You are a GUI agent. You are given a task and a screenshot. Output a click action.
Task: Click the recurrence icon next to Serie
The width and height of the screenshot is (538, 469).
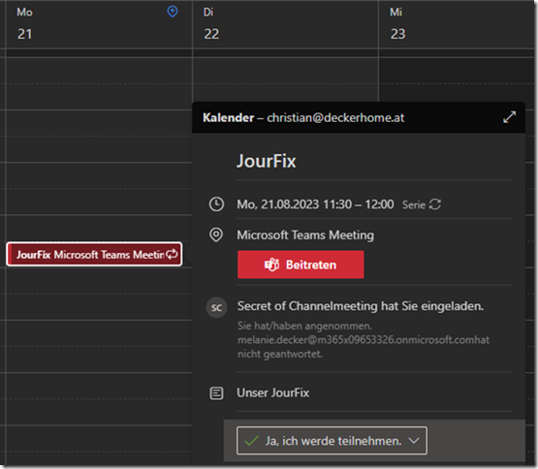point(434,204)
